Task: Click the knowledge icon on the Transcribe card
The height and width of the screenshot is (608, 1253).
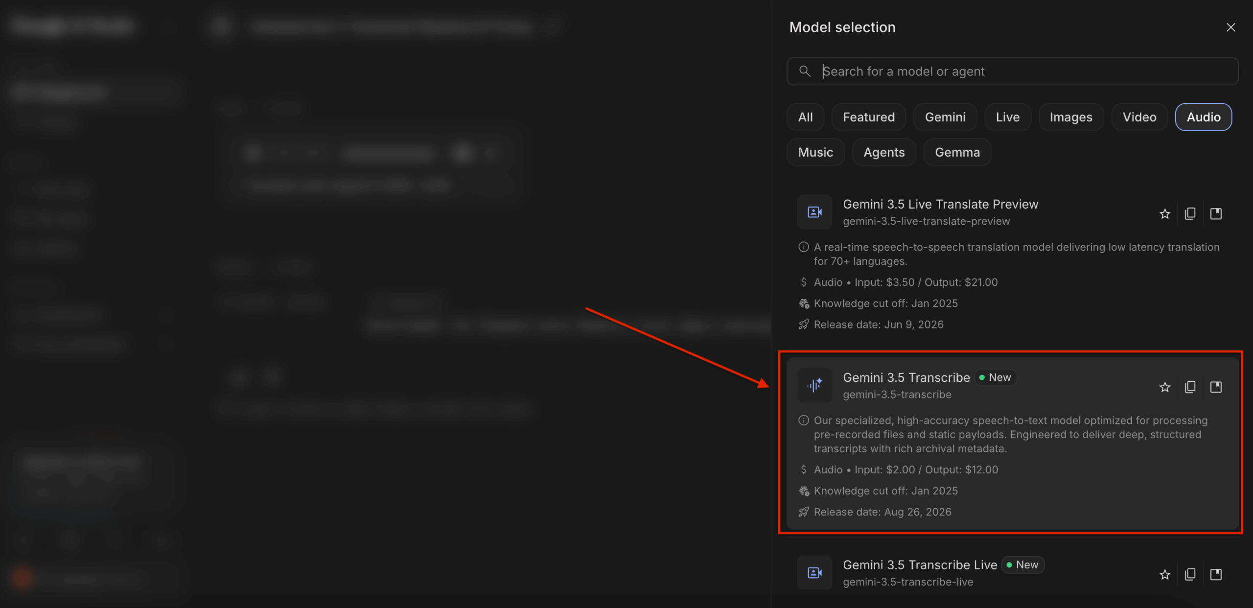Action: click(x=804, y=491)
